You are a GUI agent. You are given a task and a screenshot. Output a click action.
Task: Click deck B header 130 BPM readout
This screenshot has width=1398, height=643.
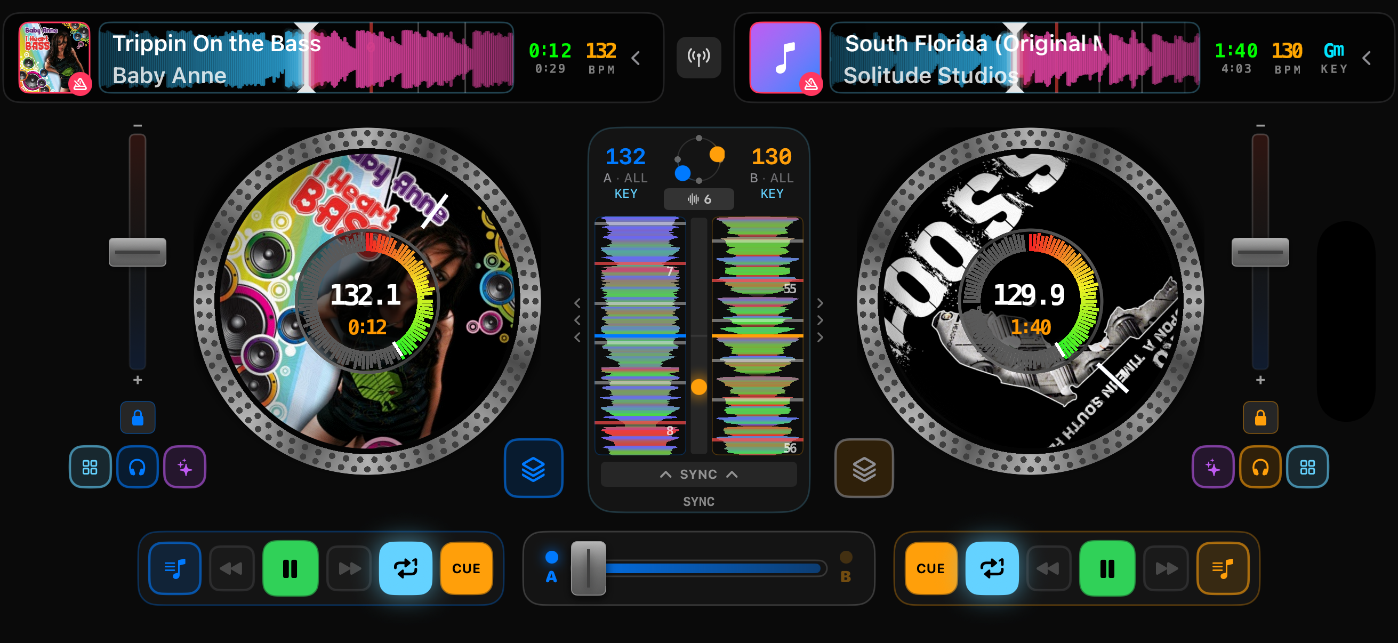(1287, 57)
